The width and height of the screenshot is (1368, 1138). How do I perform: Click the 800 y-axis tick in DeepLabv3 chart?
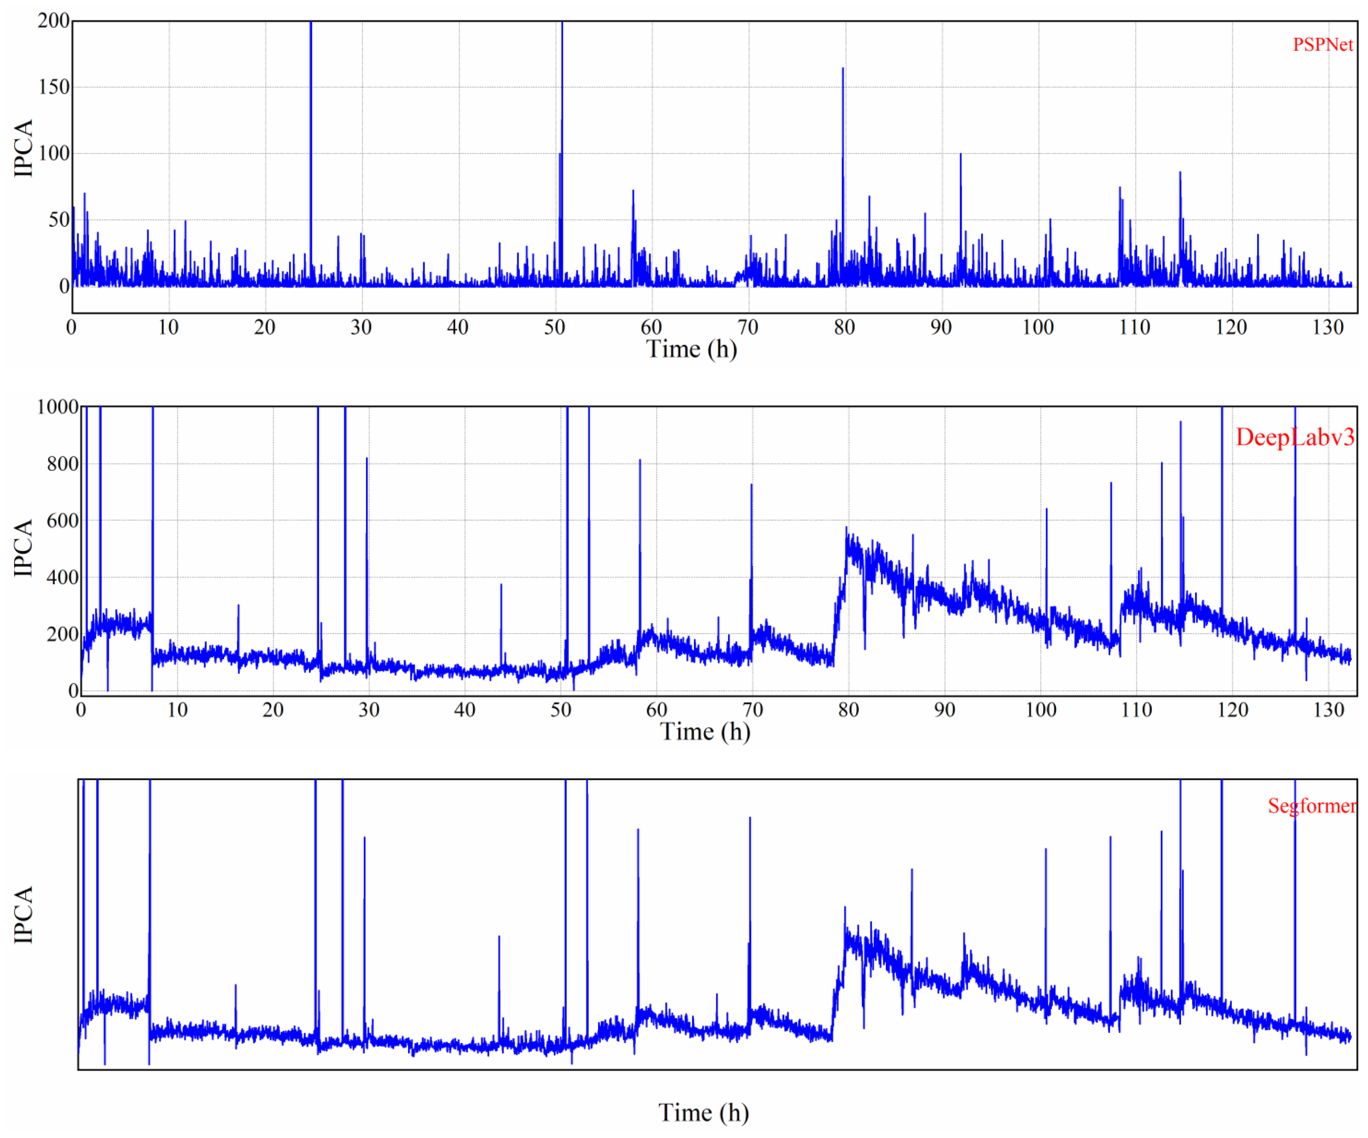[62, 464]
